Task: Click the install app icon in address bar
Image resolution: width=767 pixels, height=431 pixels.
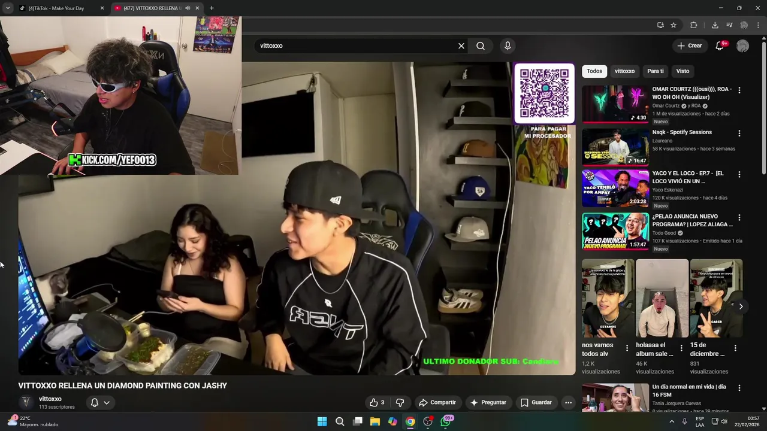Action: coord(660,25)
